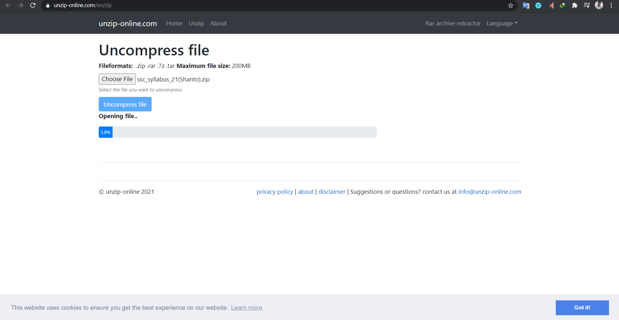Open media control playlist icon
This screenshot has height=320, width=619.
click(x=587, y=5)
